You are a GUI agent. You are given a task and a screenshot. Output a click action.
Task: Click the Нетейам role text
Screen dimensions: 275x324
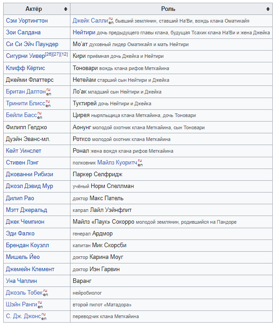pos(84,80)
